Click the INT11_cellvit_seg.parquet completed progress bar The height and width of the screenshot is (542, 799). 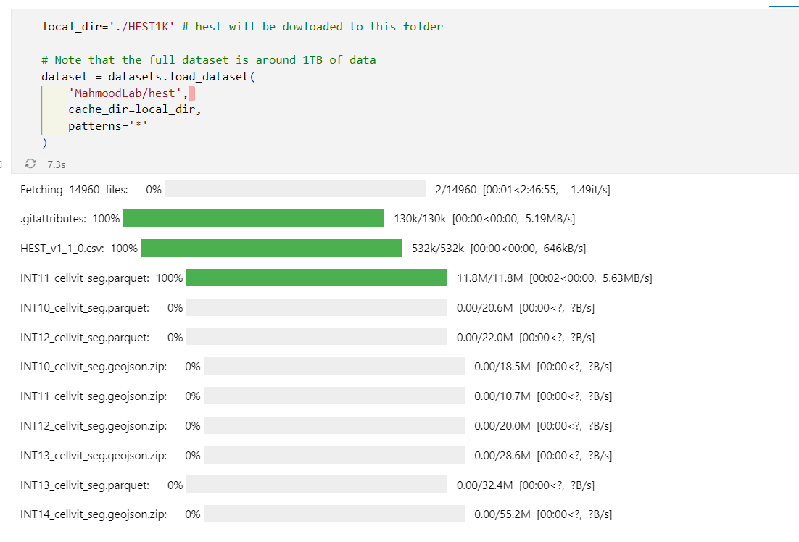point(317,278)
